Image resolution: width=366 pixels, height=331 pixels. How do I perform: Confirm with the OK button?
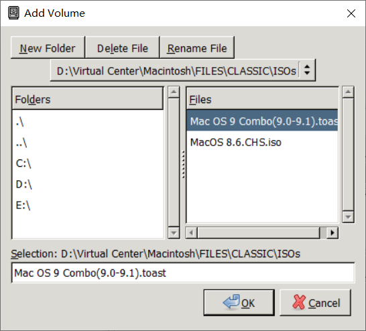pyautogui.click(x=239, y=303)
